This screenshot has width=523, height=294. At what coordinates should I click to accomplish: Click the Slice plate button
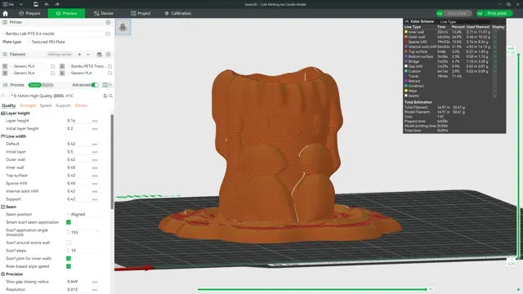457,13
